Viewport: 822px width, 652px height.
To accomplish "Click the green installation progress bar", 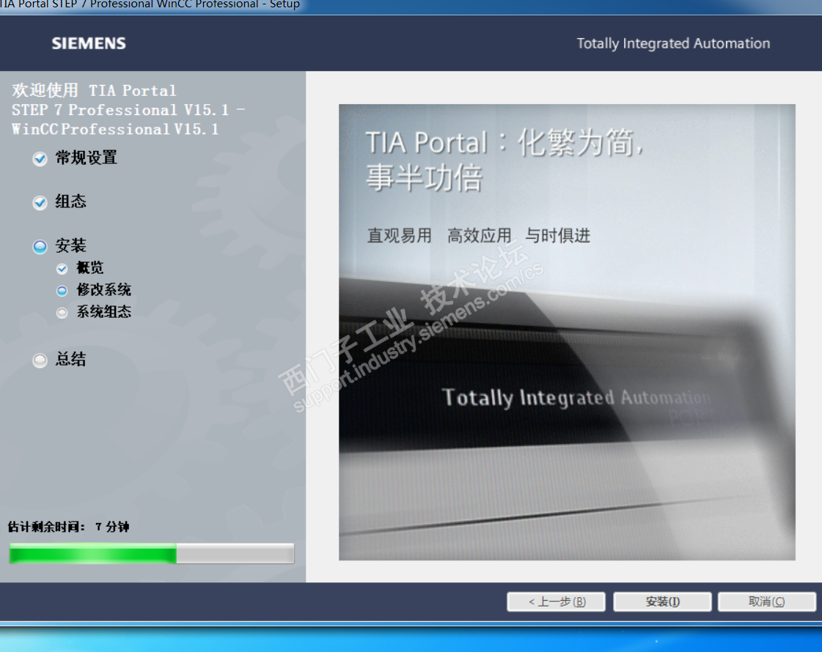I will [x=152, y=554].
